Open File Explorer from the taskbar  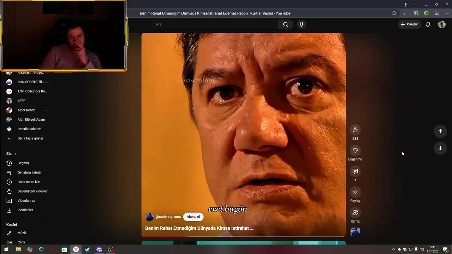[x=18, y=249]
